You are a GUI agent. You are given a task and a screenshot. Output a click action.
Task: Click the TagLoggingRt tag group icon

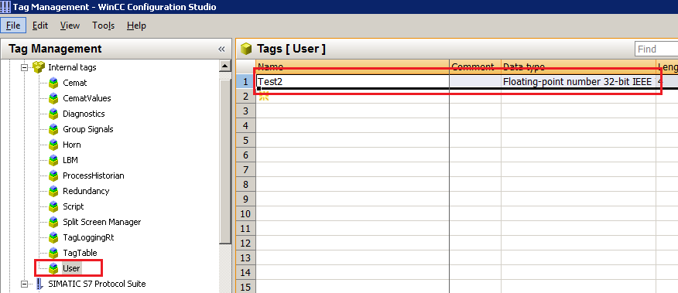point(53,237)
